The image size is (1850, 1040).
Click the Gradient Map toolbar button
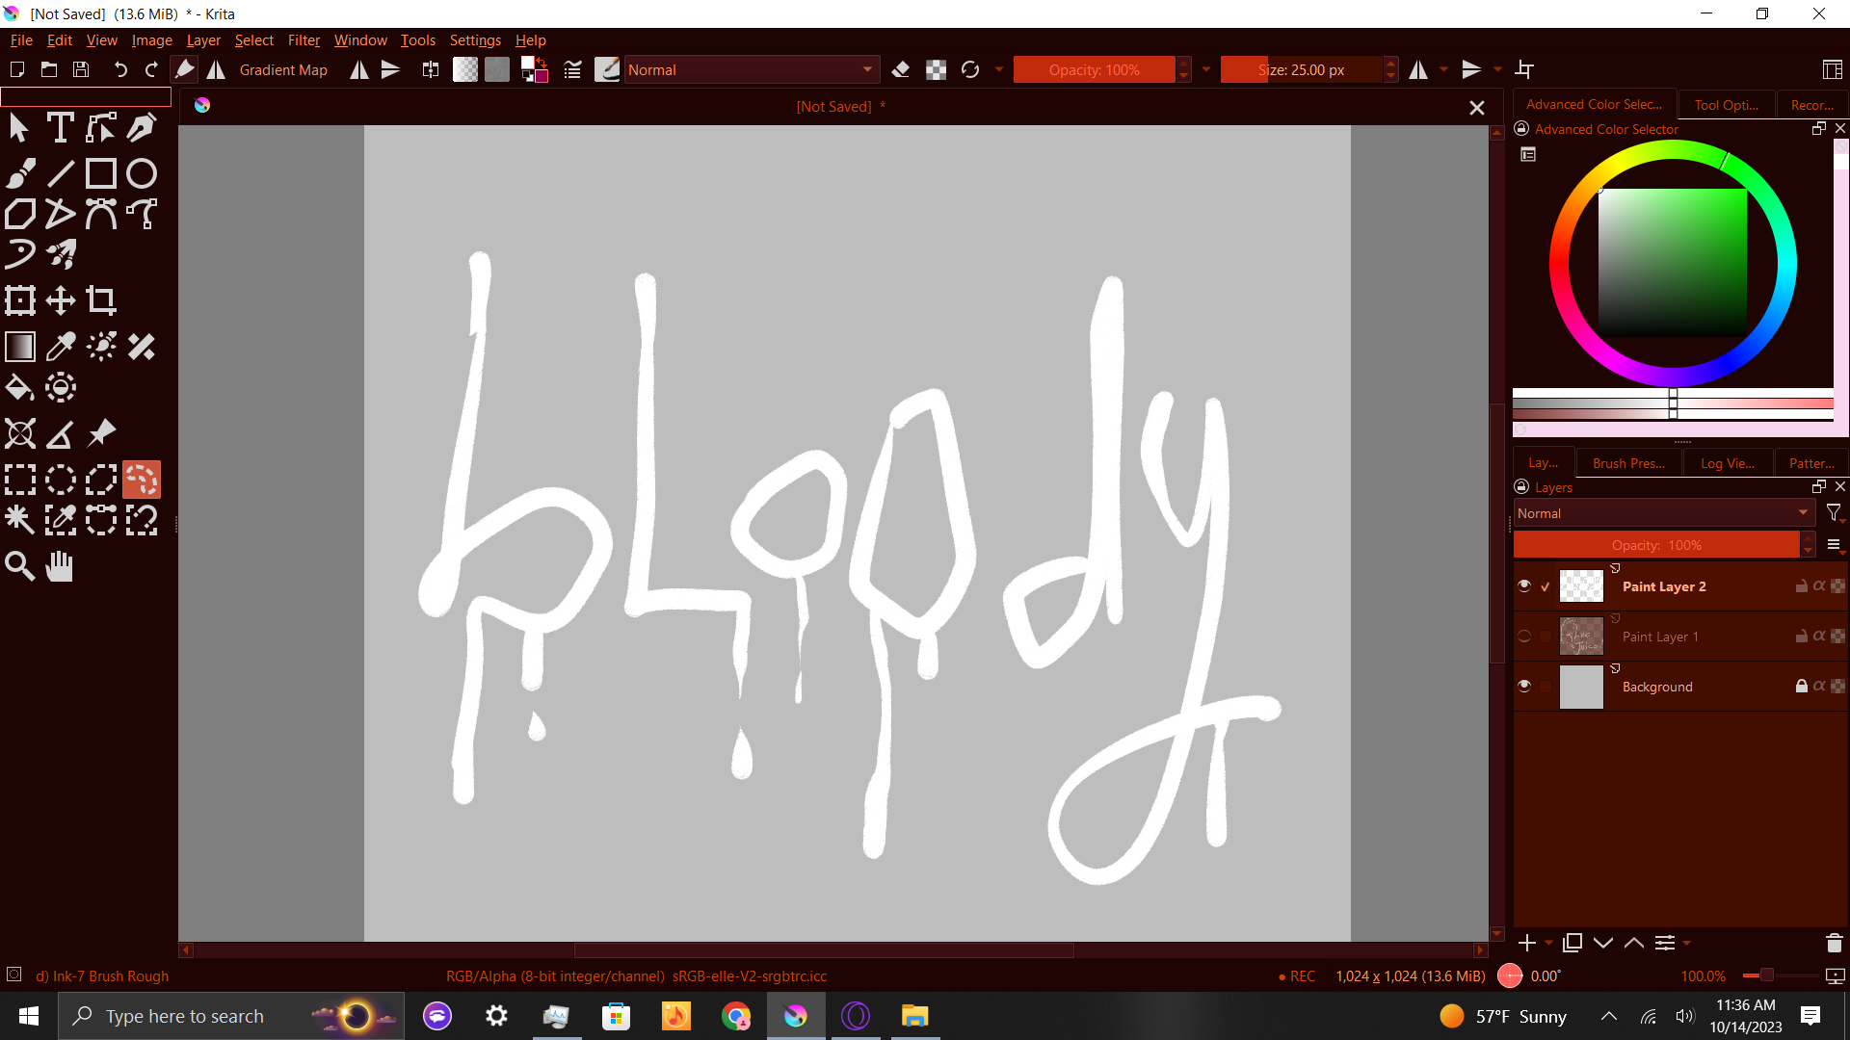coord(283,69)
